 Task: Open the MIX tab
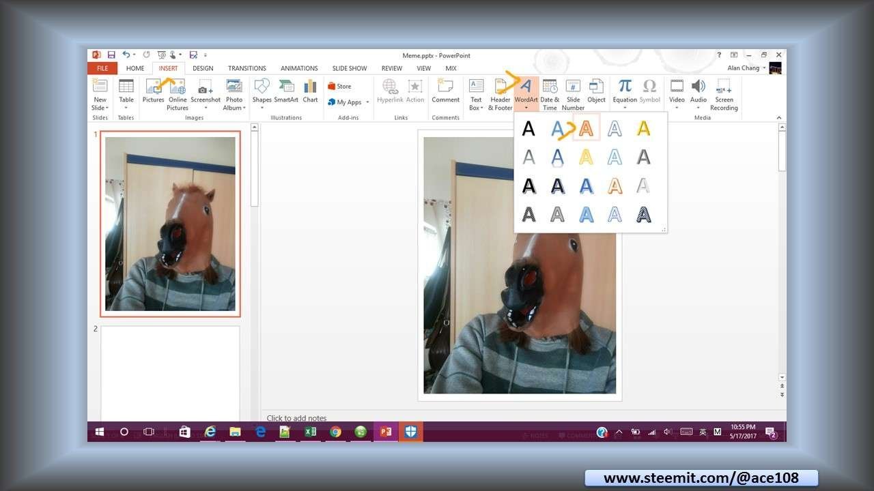[451, 68]
